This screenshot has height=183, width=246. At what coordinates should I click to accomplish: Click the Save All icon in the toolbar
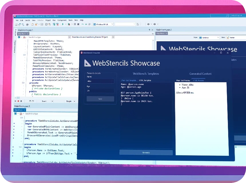coord(46,24)
